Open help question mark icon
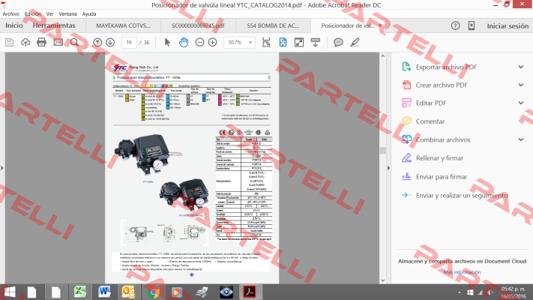 coord(456,25)
